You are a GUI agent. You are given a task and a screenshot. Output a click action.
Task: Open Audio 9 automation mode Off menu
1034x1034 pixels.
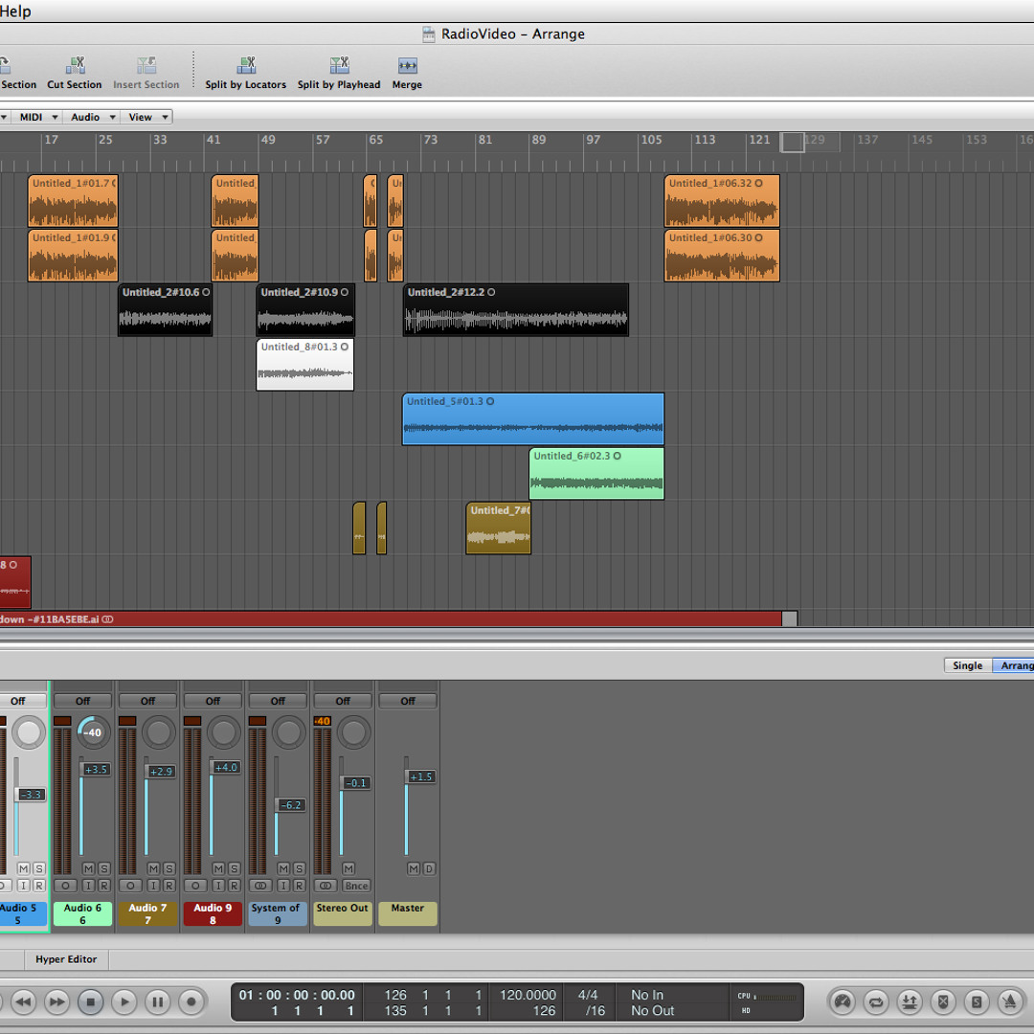click(213, 701)
